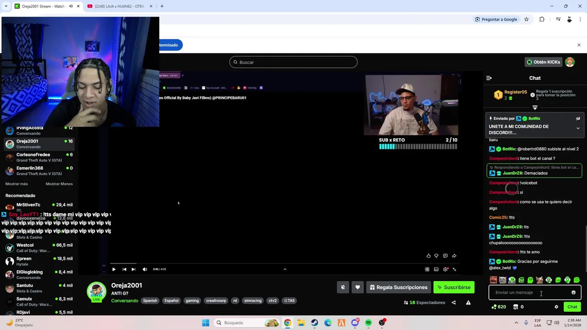Image resolution: width=587 pixels, height=330 pixels.
Task: Open browser tab search dropdown
Action: (6, 6)
